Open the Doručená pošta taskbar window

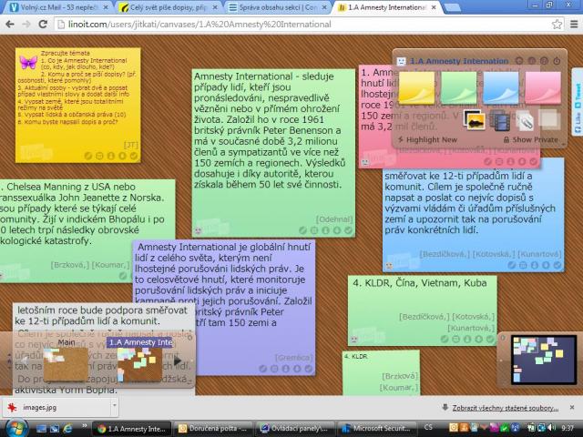coord(214,429)
